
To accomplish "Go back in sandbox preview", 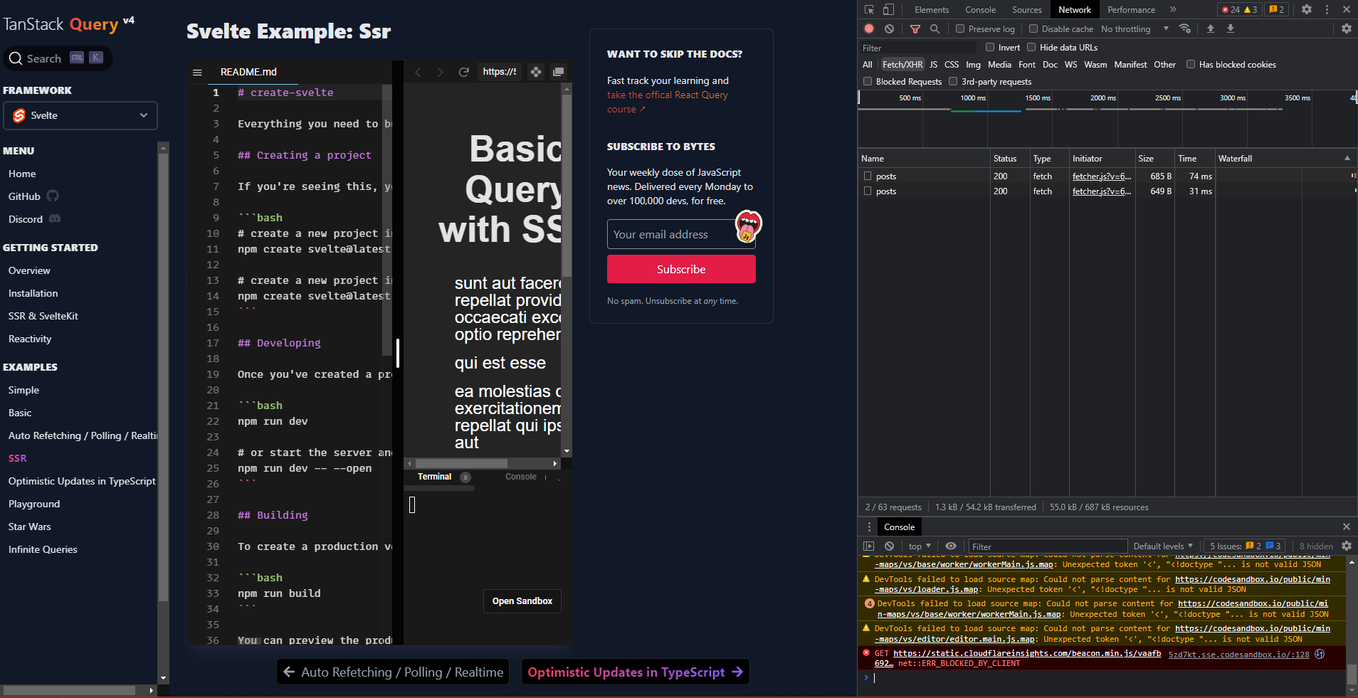I will [418, 72].
